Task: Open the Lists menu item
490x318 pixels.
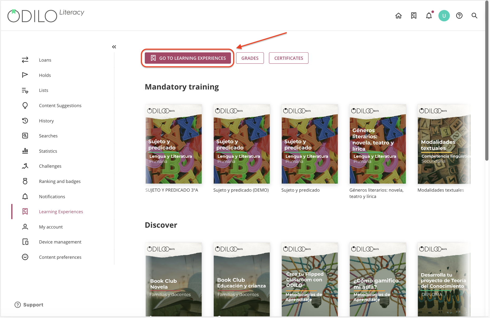Action: [44, 90]
